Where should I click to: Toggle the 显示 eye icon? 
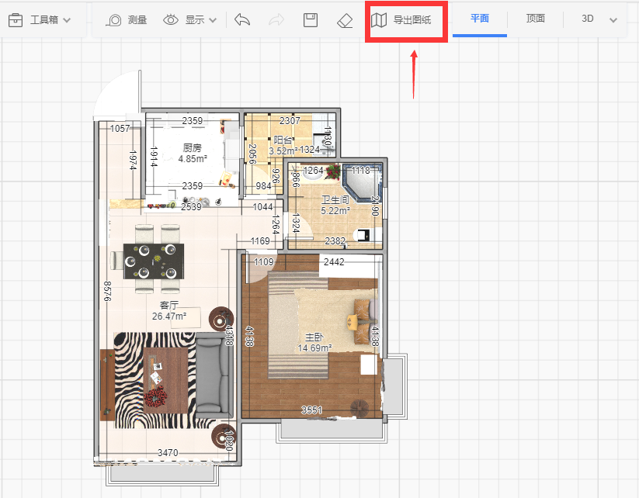171,20
